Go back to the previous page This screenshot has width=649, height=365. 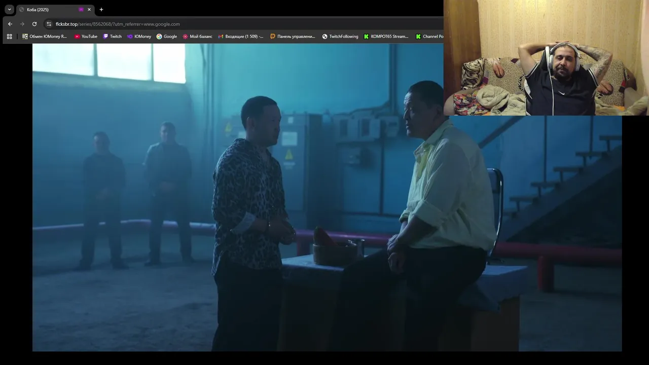click(10, 24)
